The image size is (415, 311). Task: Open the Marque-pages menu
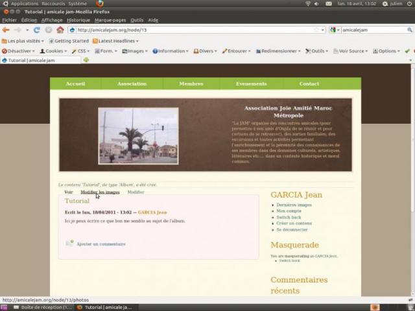[x=109, y=20]
